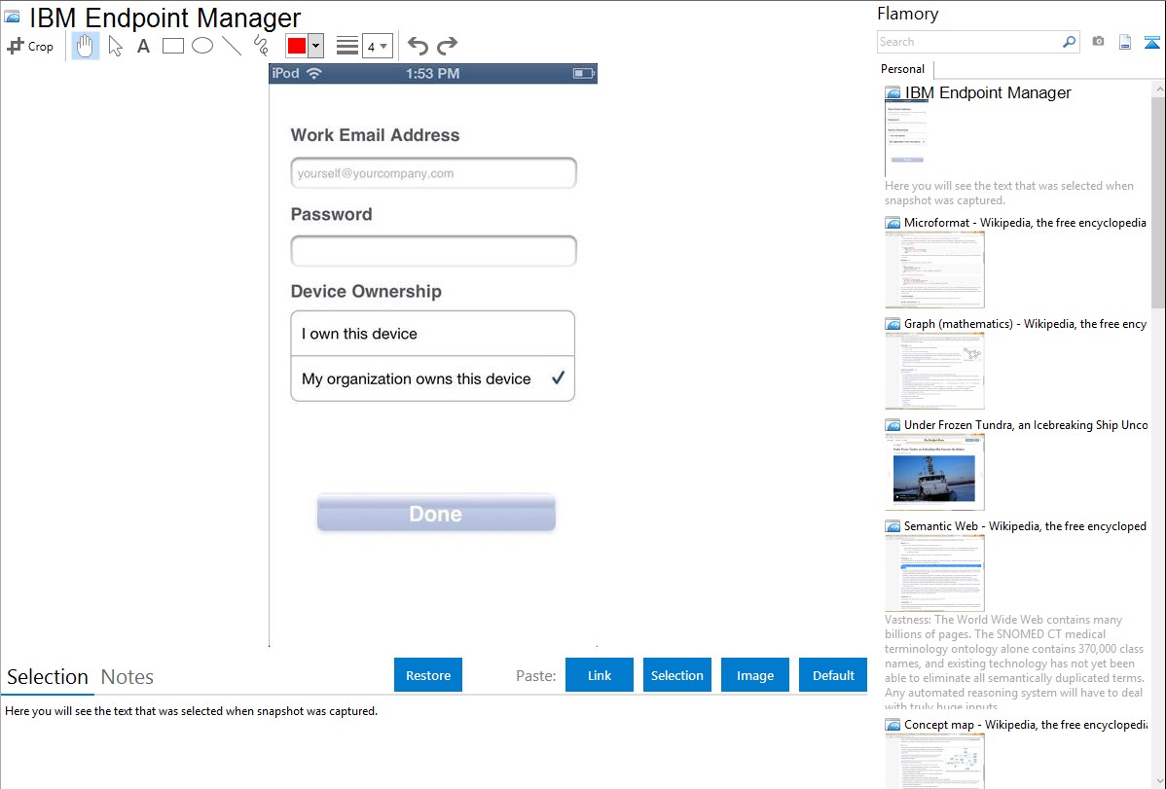Click the Paste Link button

pyautogui.click(x=600, y=675)
